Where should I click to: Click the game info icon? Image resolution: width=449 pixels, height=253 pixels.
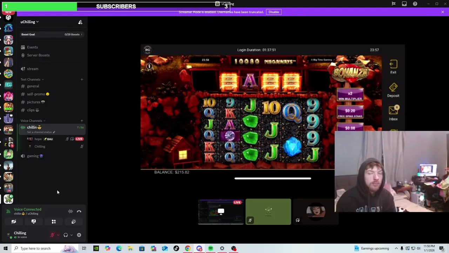pos(149,66)
